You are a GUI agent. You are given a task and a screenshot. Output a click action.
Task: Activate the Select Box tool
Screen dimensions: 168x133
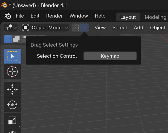tap(12, 56)
